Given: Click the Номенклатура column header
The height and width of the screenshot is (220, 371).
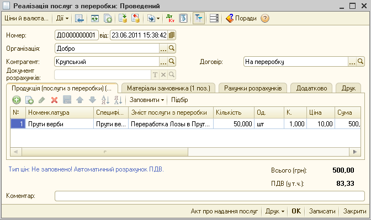Looking at the screenshot, I should tap(60, 112).
